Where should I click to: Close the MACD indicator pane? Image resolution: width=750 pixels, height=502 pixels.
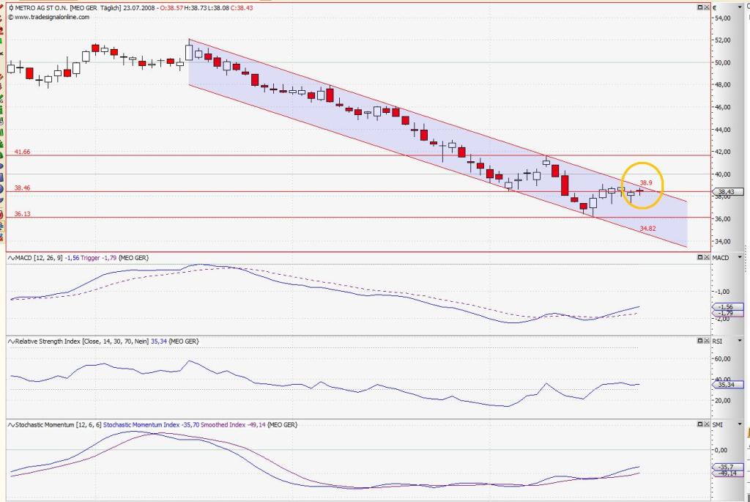[707, 257]
